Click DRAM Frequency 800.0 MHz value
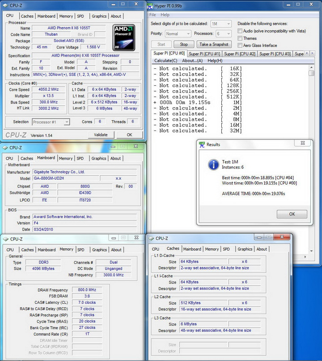 [x=87, y=290]
